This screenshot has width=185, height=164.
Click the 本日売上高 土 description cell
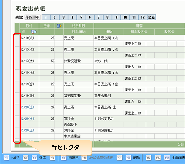coord(139,107)
